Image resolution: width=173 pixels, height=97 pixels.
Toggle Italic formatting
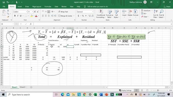click(18, 16)
